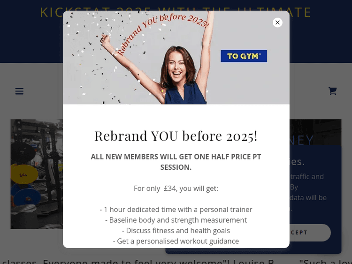Click the yellow 'KICKSTAT 2025' banner text
352x264 pixels.
(176, 12)
